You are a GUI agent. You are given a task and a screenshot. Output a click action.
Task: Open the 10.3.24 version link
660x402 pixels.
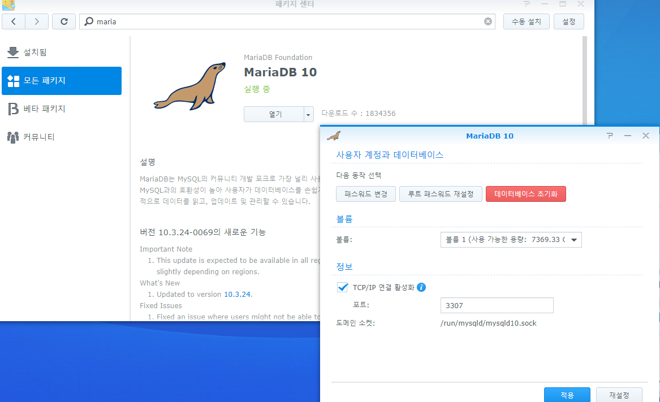click(x=237, y=294)
